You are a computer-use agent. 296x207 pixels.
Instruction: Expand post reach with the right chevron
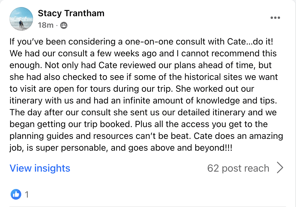coord(280,168)
